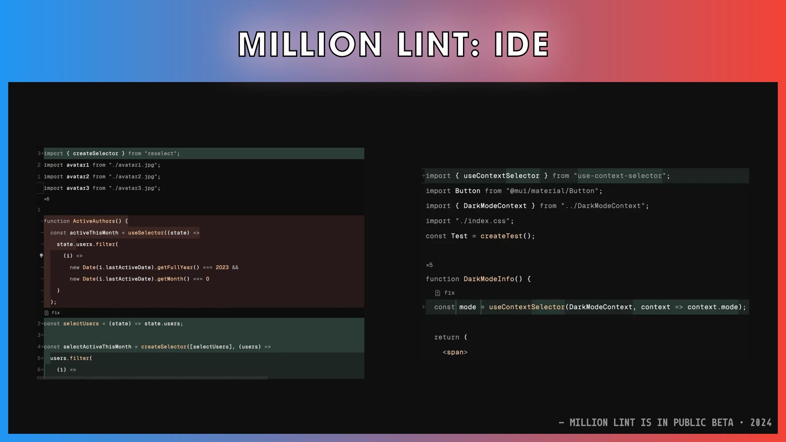Apply the fix link below ActiveAuthors block
786x442 pixels.
click(x=56, y=313)
